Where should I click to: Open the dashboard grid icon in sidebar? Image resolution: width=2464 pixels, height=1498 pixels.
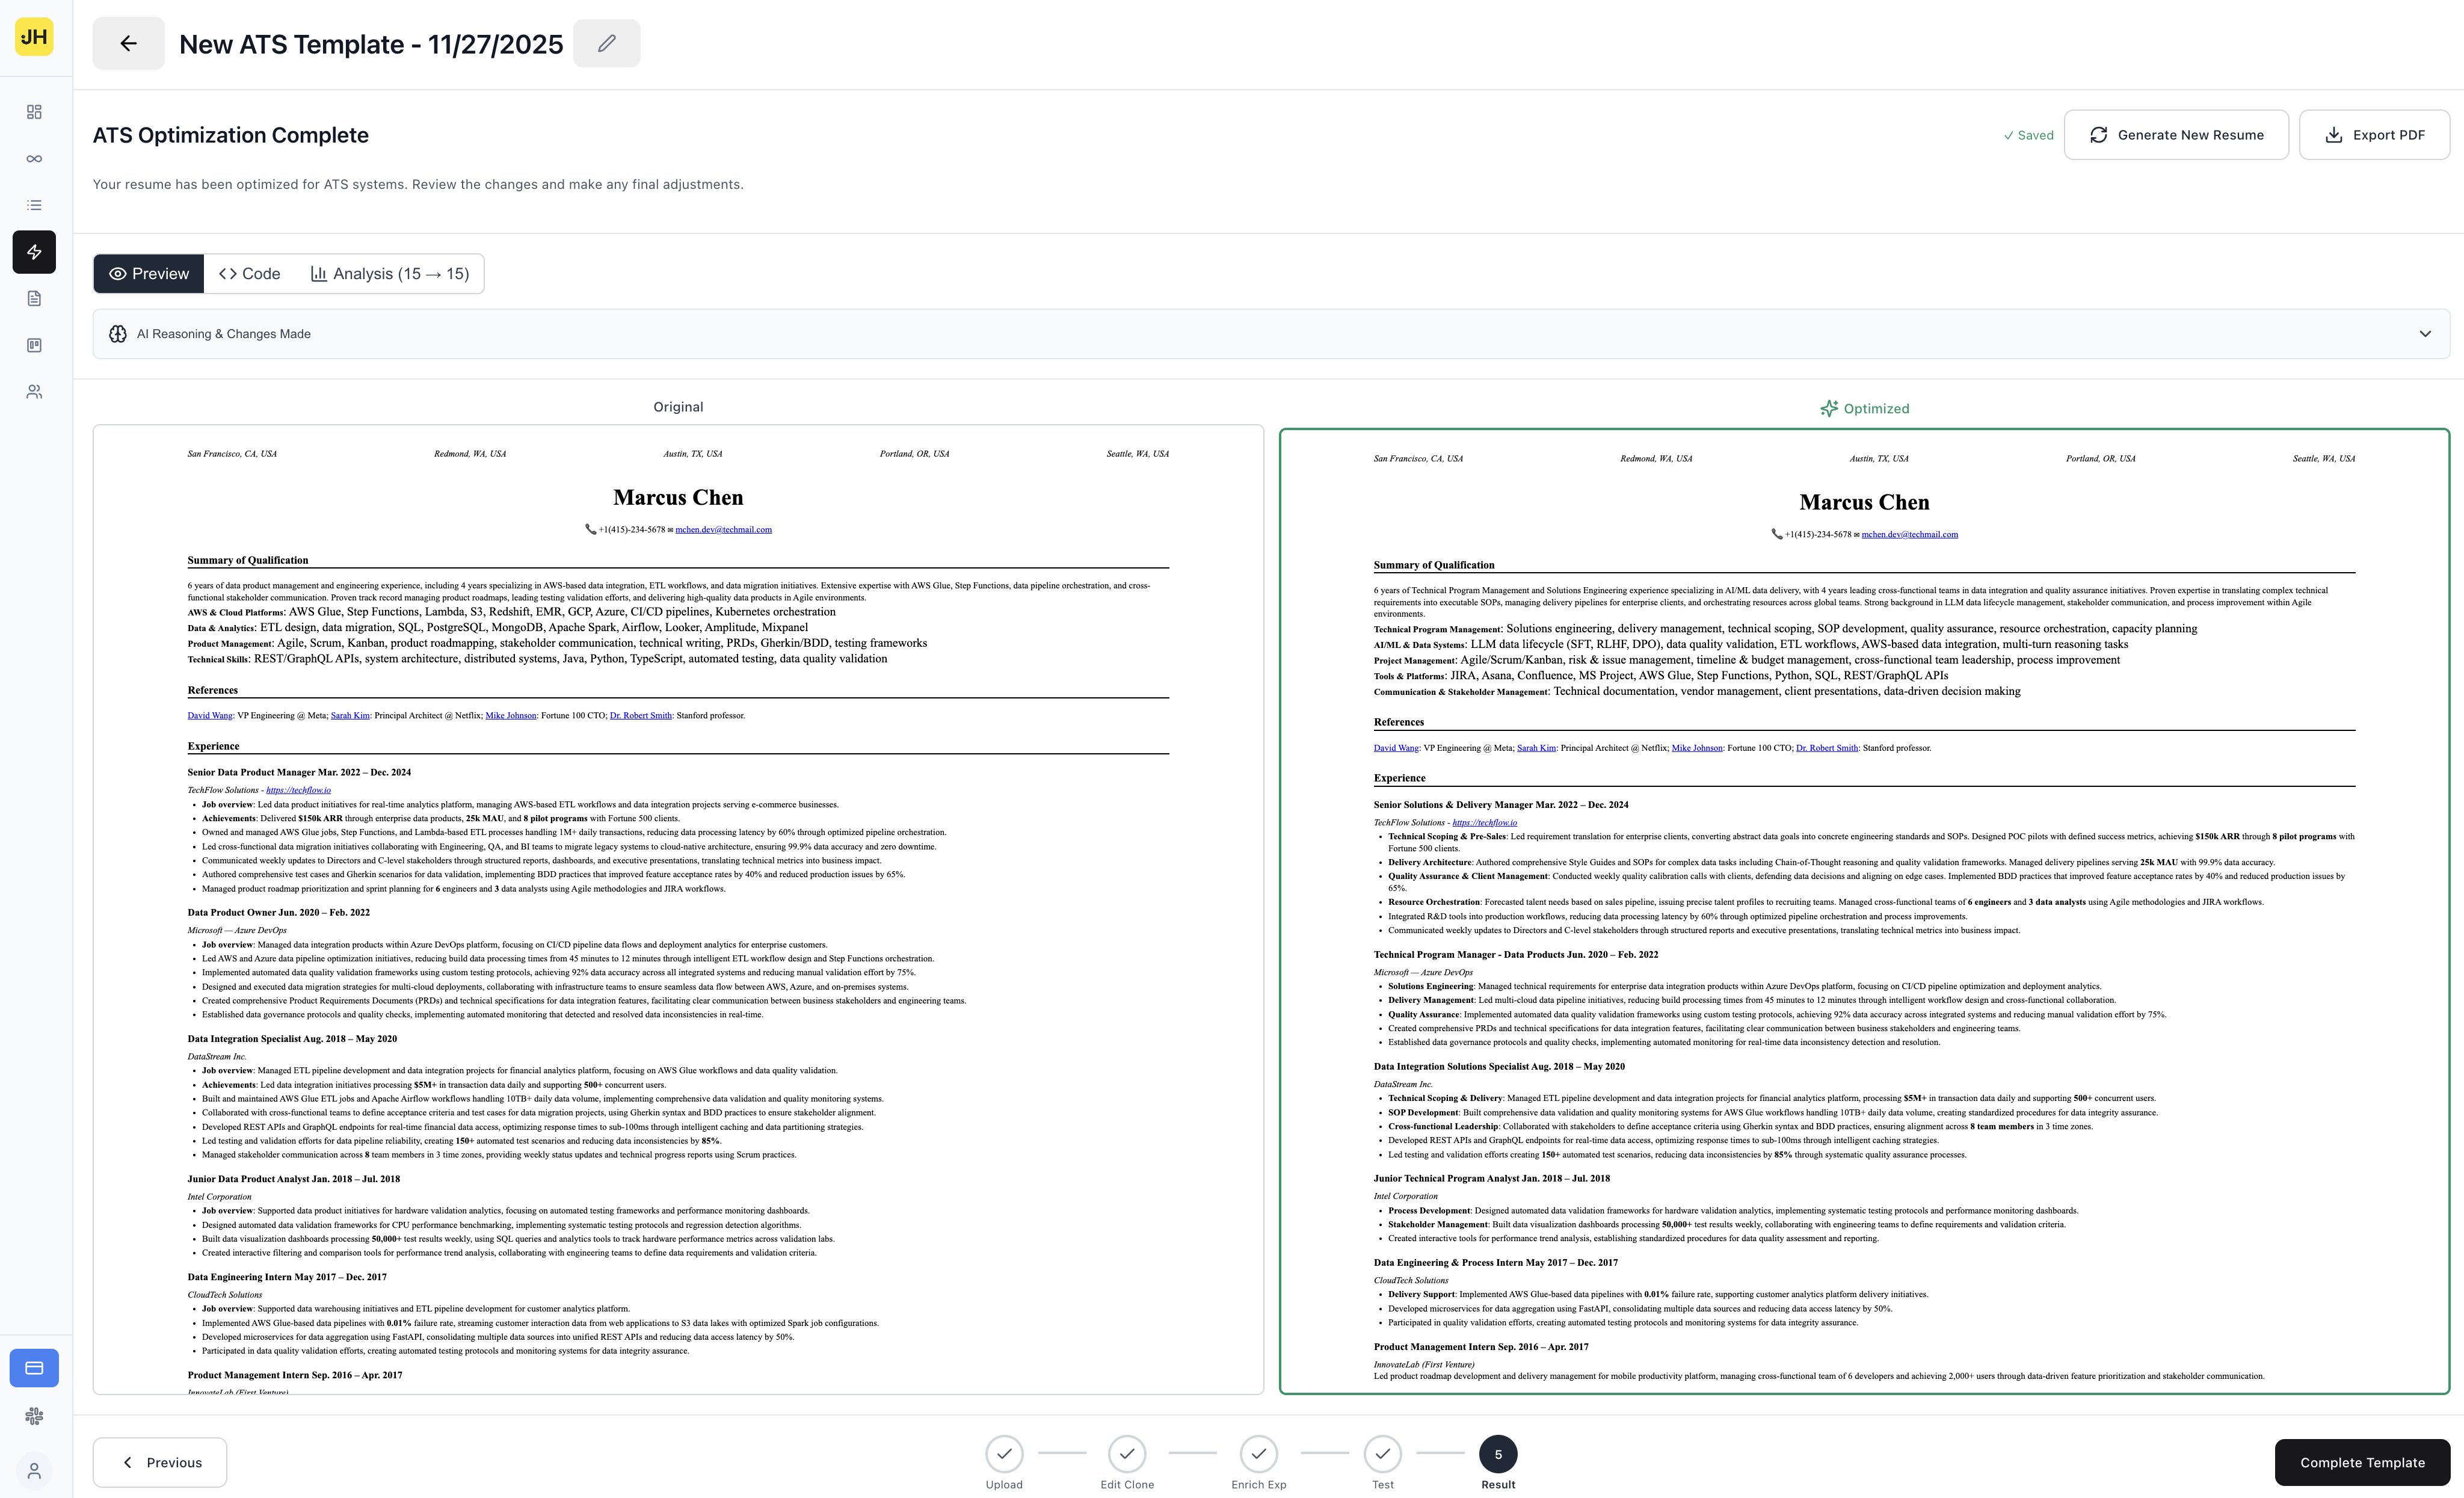[x=33, y=112]
